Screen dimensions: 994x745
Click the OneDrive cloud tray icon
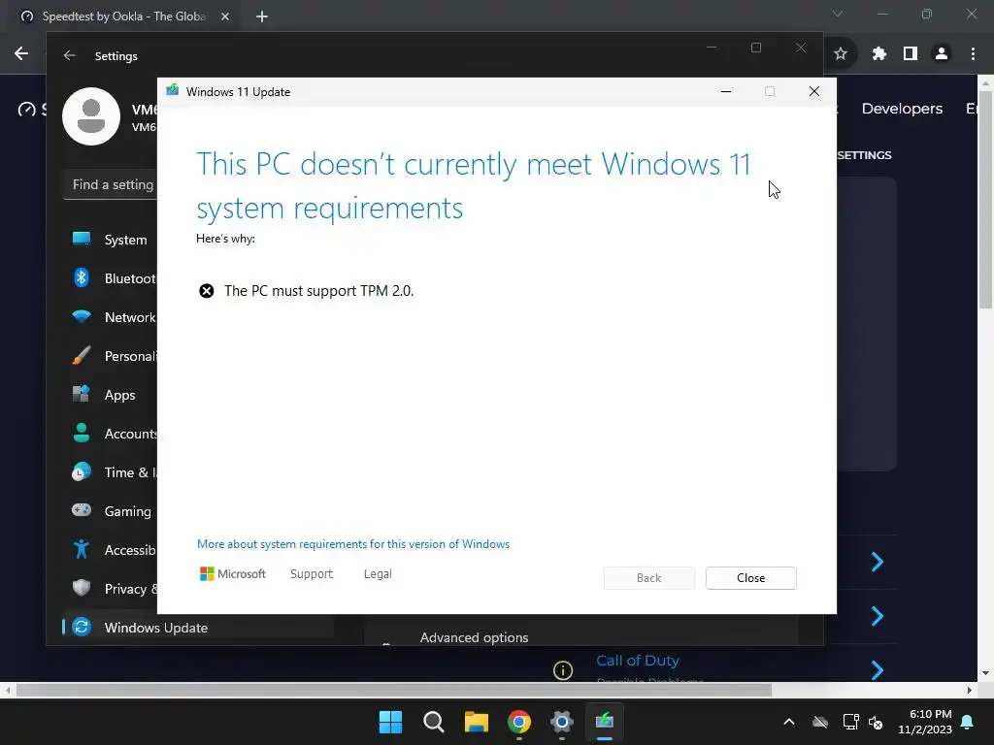click(x=819, y=722)
